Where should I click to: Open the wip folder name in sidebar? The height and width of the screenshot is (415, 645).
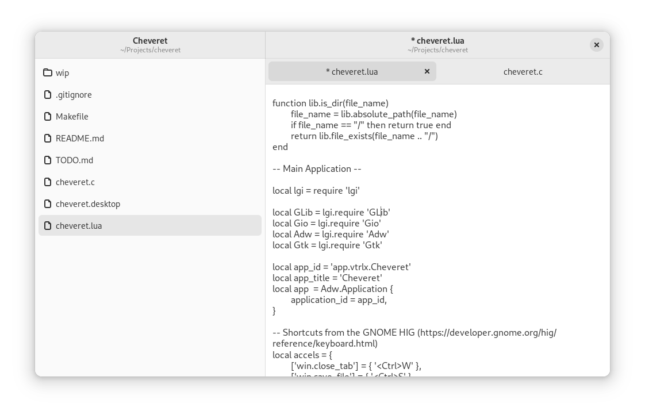[x=63, y=73]
